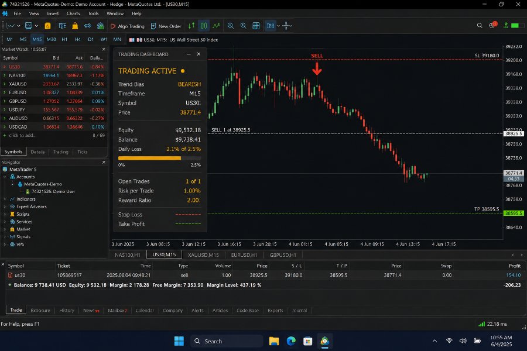Open the Charts menu
Image resolution: width=527 pixels, height=351 pixels.
[x=73, y=13]
